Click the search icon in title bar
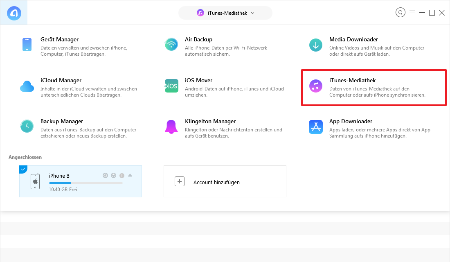The height and width of the screenshot is (262, 450). click(x=400, y=13)
